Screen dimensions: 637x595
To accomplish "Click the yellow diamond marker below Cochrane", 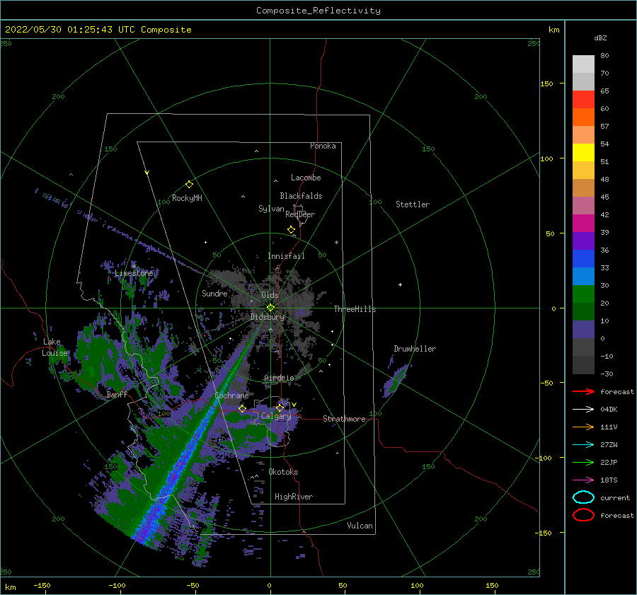I will point(242,408).
